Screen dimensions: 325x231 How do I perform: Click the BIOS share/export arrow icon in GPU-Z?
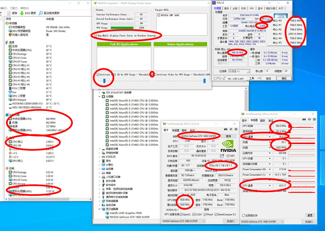coord(222,156)
